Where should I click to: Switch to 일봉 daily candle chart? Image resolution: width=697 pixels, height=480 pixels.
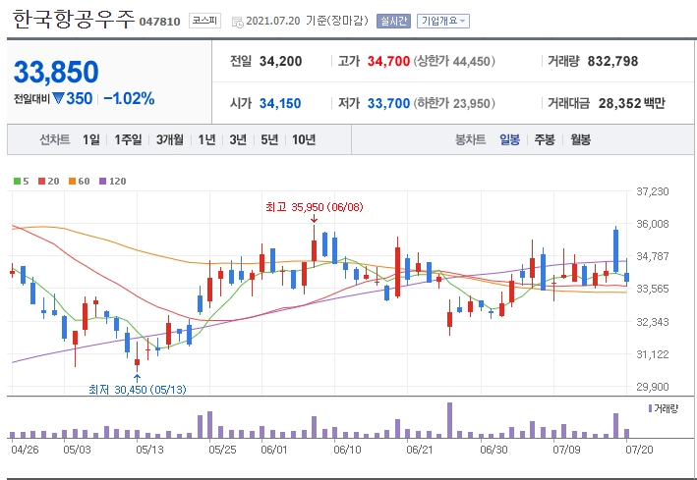point(509,139)
